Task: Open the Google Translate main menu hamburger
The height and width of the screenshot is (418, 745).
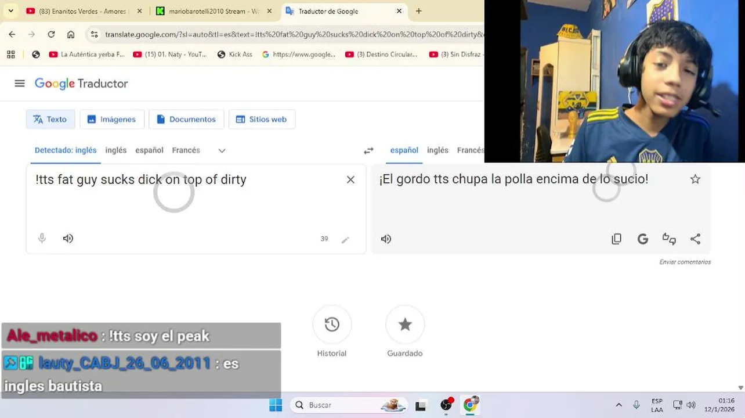Action: (20, 84)
